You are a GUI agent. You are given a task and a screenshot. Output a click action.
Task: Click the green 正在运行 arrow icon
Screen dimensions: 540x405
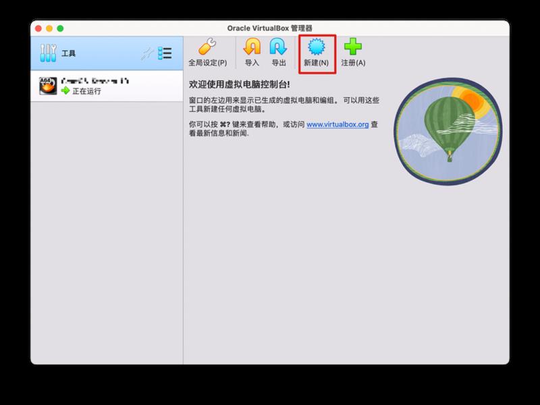tap(65, 91)
